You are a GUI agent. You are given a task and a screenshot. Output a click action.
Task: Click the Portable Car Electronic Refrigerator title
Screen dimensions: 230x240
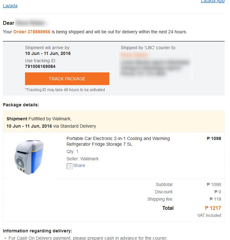118,141
